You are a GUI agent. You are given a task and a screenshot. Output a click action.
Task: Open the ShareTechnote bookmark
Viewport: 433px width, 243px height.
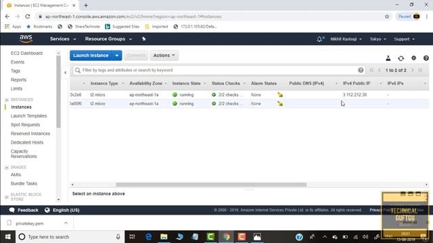point(84,26)
